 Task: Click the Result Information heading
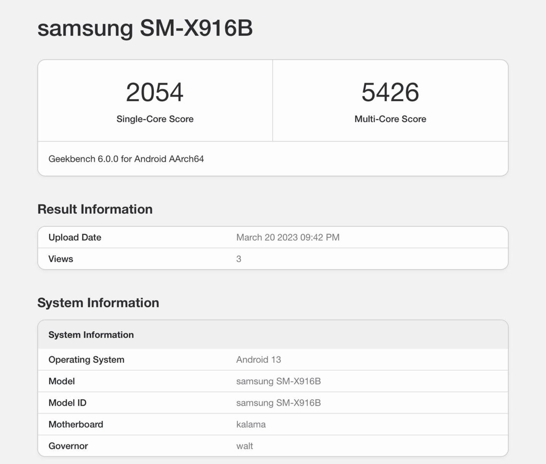[x=95, y=209]
